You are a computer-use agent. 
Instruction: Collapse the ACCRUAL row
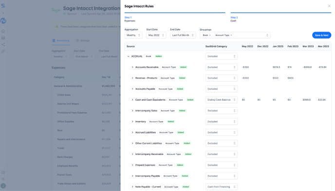click(x=128, y=56)
